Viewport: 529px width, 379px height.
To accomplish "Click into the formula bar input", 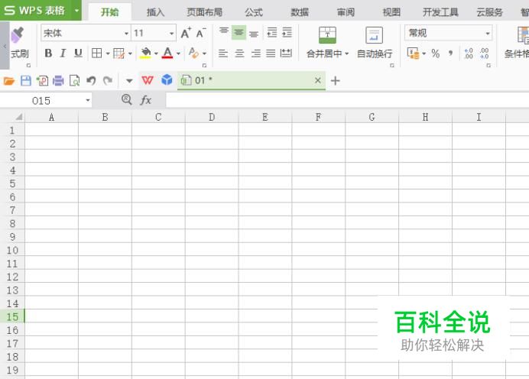I will coord(347,100).
